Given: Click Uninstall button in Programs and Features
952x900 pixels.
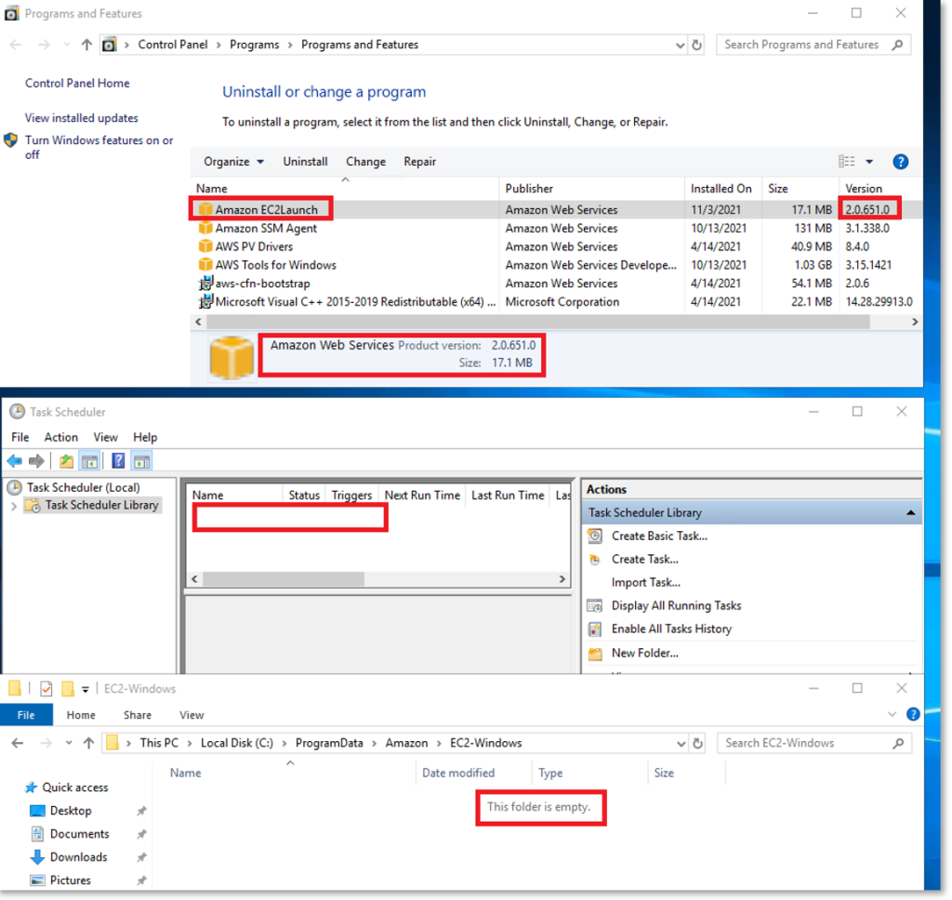Looking at the screenshot, I should pyautogui.click(x=305, y=162).
